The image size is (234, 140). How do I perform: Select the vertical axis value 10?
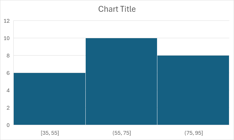[7, 38]
